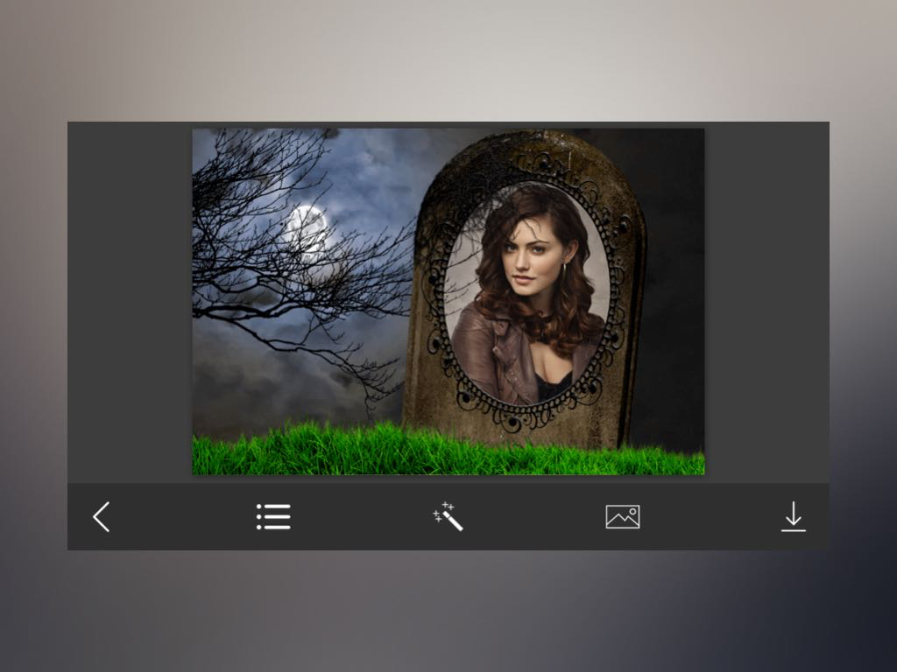
Task: Save the image using the download icon
Action: [x=794, y=517]
